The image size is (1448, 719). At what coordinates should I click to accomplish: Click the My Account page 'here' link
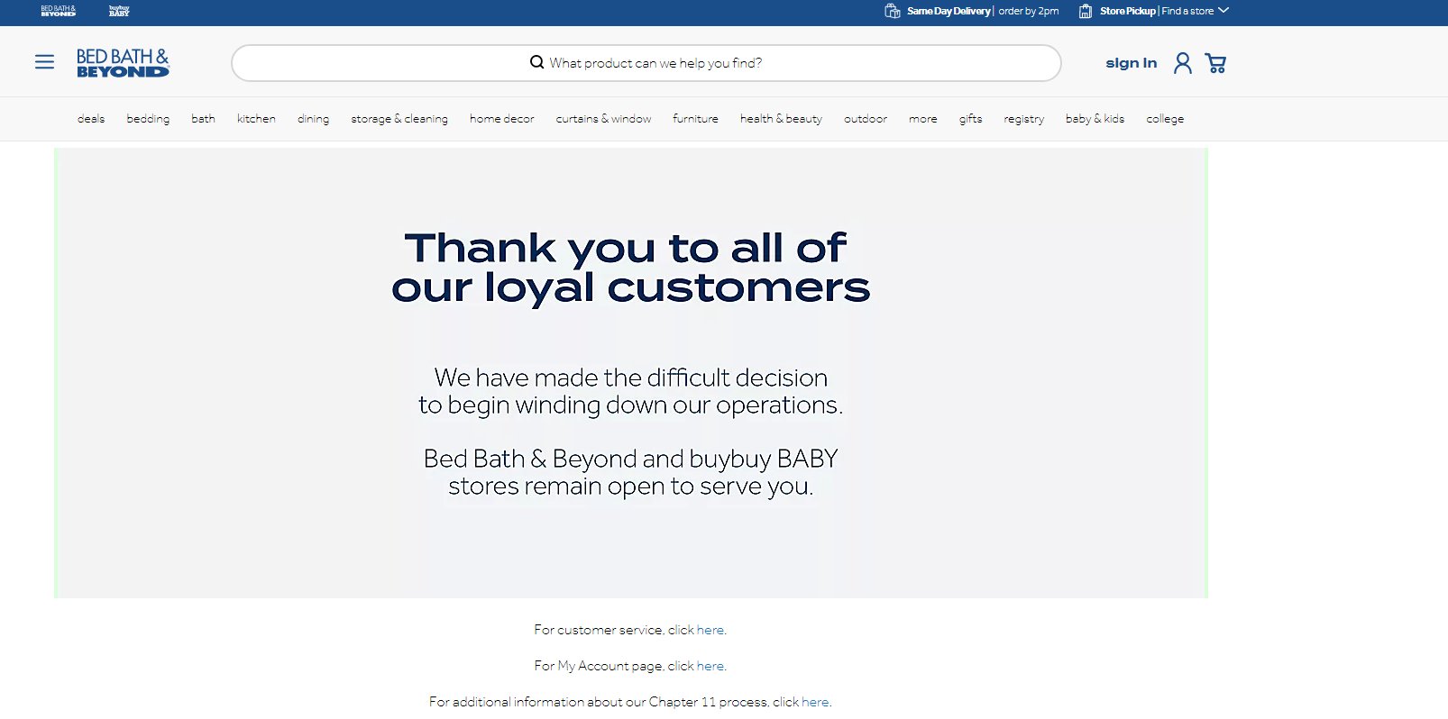click(x=710, y=666)
